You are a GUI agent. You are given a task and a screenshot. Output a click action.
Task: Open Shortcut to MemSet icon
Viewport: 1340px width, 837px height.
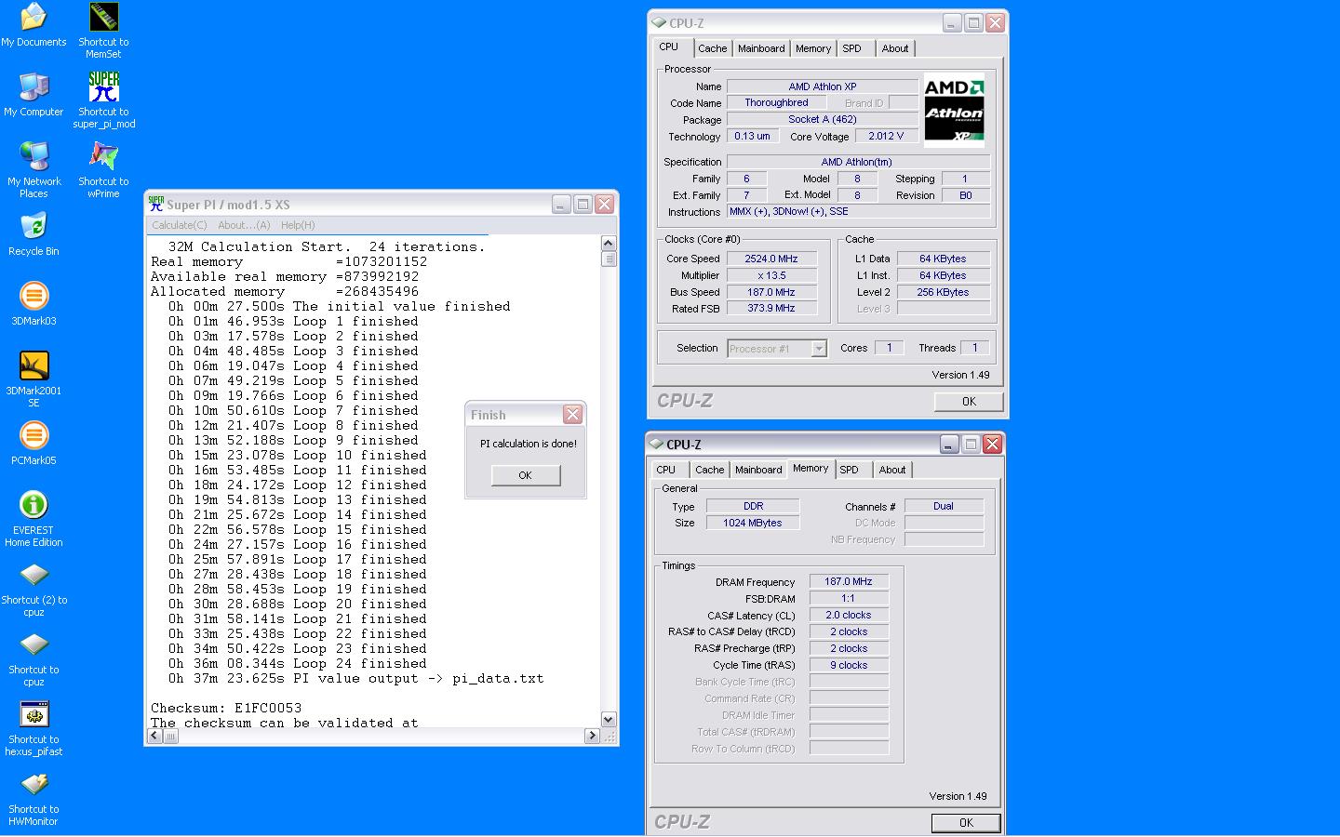[103, 31]
